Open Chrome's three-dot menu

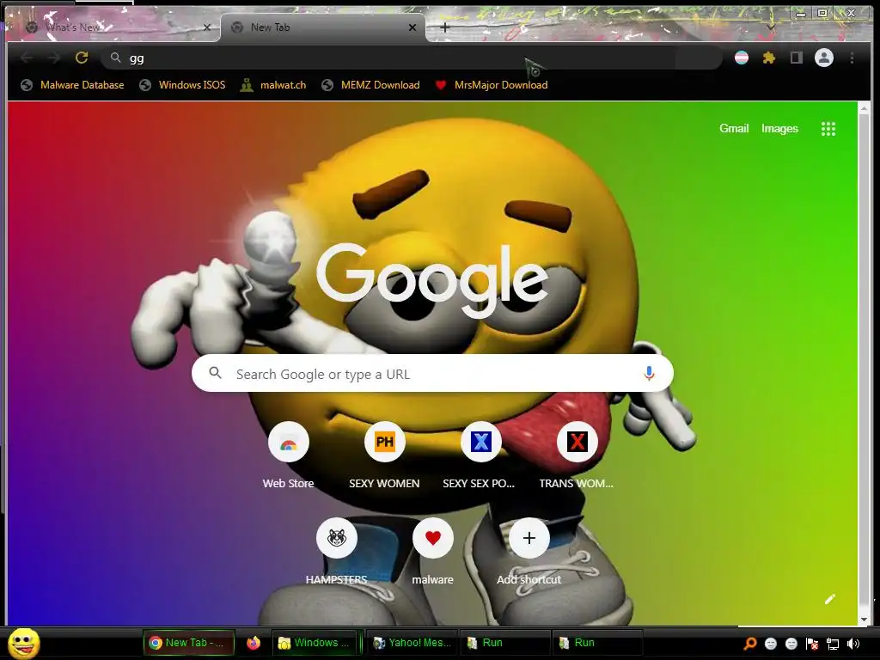point(852,58)
